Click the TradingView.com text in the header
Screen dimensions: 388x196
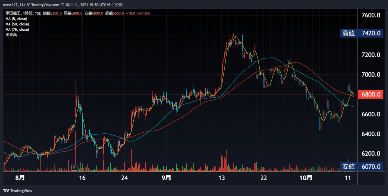(45, 5)
